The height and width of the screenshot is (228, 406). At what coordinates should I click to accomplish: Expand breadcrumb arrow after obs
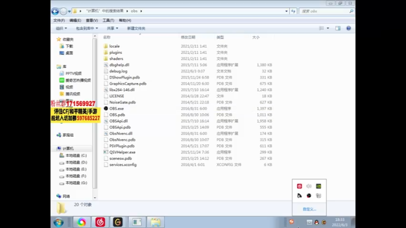(142, 11)
